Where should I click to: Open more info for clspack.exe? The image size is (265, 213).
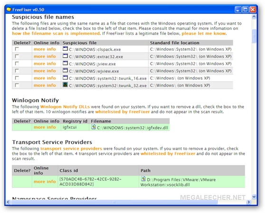tap(45, 49)
